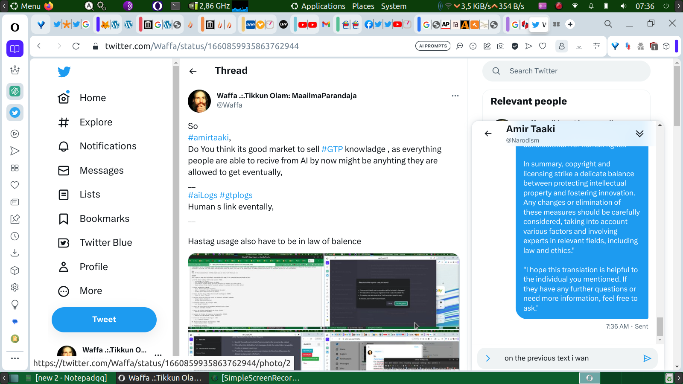Open a new browser tab
This screenshot has width=683, height=384.
point(570,24)
